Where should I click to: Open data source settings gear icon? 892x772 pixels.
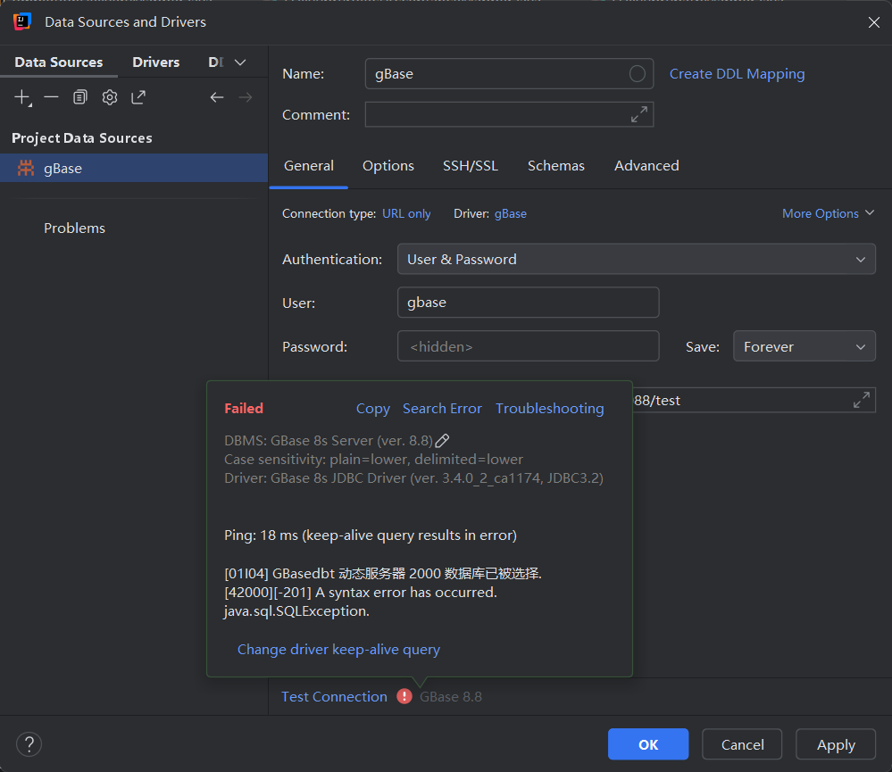point(110,97)
